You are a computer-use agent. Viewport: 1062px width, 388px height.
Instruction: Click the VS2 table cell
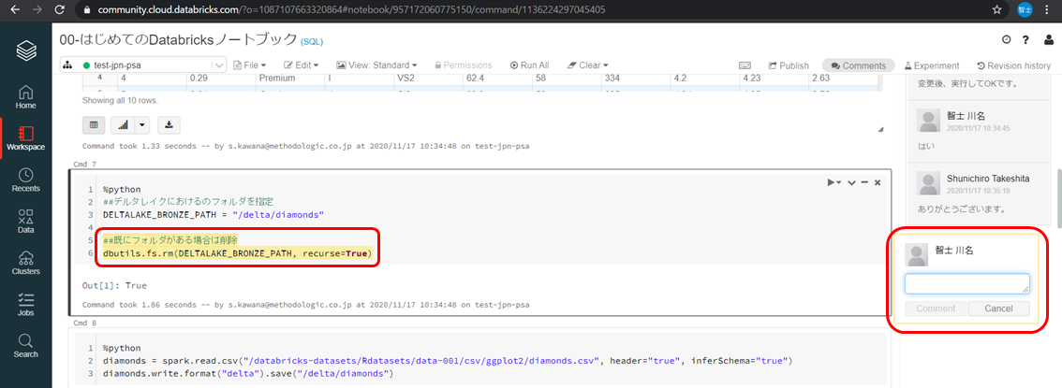coord(427,78)
